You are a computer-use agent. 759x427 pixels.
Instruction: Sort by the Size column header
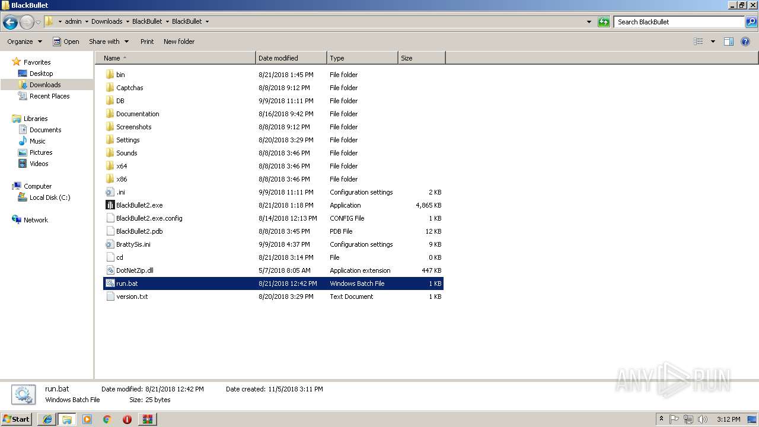tap(422, 58)
